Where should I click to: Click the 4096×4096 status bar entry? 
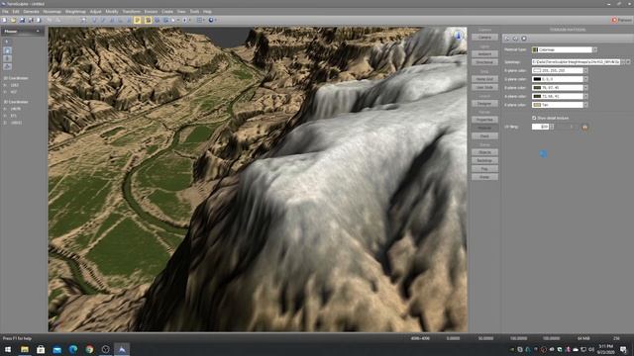click(420, 338)
